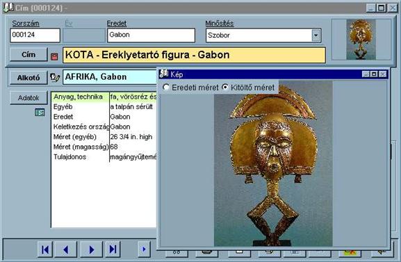The width and height of the screenshot is (401, 262).
Task: Click the small blue arrow expander button
Action: point(144,249)
